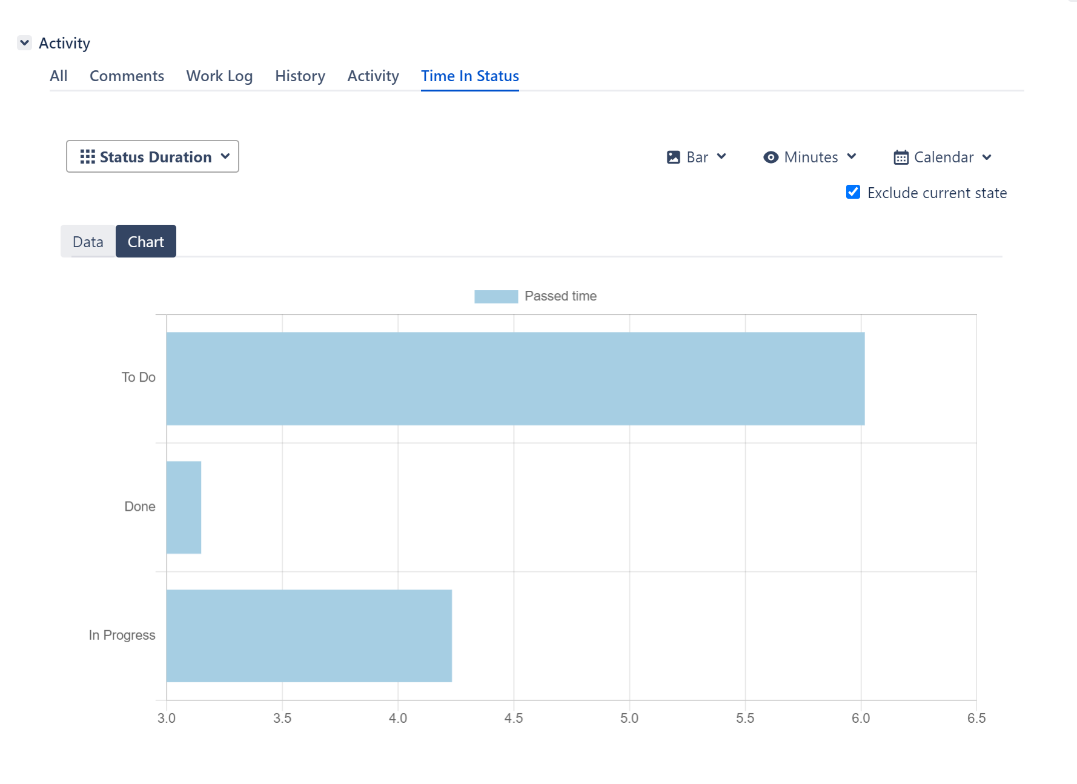The width and height of the screenshot is (1077, 784).
Task: Click the To Do bar in chart
Action: point(515,379)
